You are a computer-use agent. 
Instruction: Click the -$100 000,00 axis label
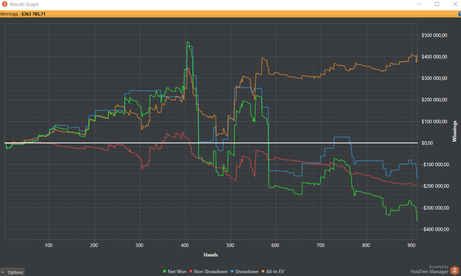coord(435,164)
